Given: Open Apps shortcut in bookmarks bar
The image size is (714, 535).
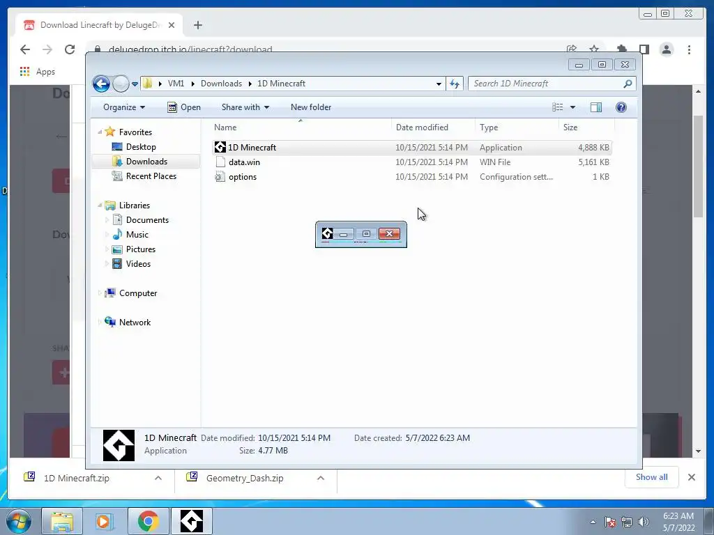Looking at the screenshot, I should (38, 72).
